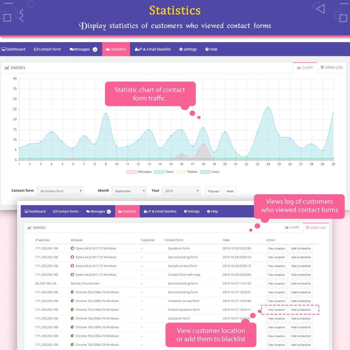The height and width of the screenshot is (350, 350).
Task: Click the Dashboard monitor icon
Action: click(x=3, y=49)
